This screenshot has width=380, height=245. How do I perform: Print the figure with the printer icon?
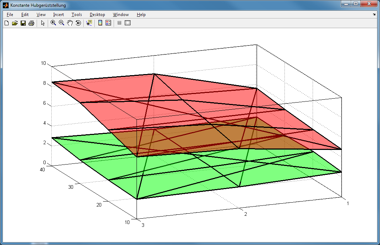(31, 23)
